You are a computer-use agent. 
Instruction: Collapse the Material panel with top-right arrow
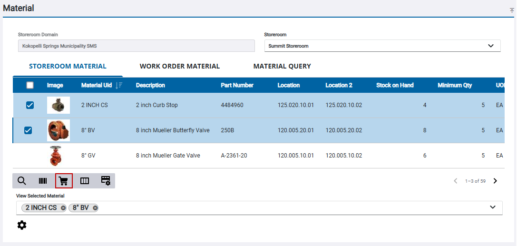tap(512, 10)
